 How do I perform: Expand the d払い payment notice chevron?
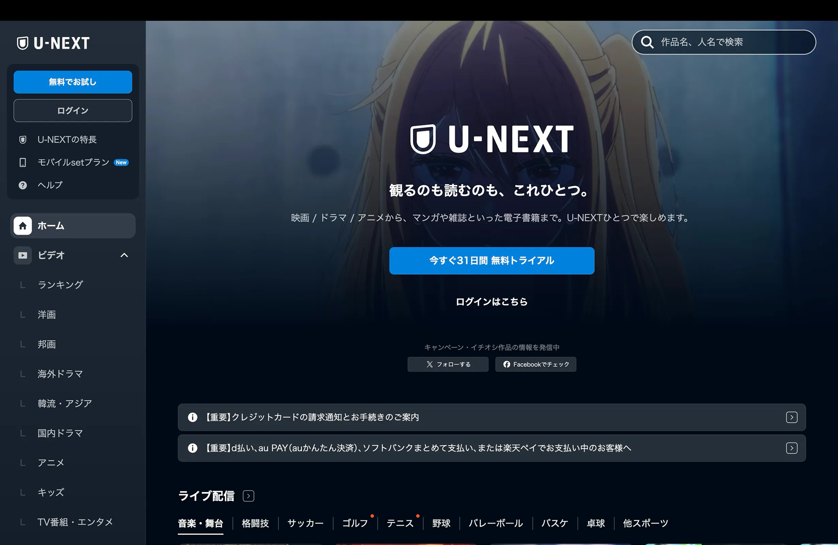coord(792,448)
